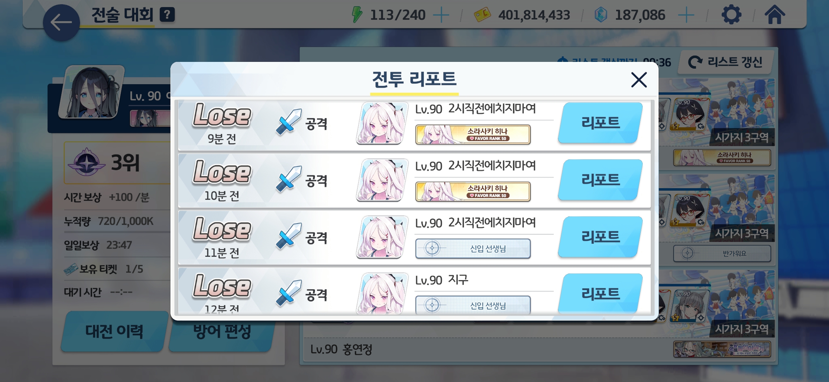Return to lobby via home icon
Image resolution: width=829 pixels, height=382 pixels.
(775, 15)
